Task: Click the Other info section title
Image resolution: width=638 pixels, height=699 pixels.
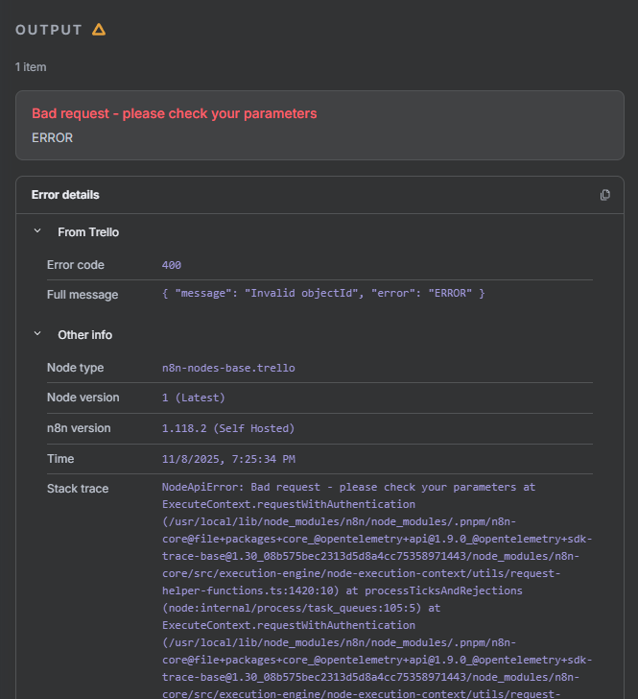Action: click(84, 335)
